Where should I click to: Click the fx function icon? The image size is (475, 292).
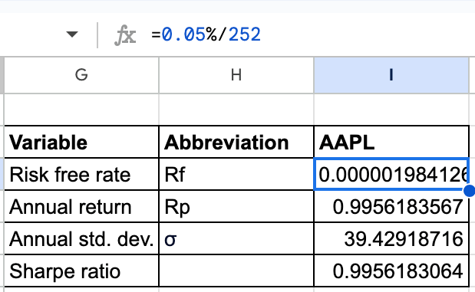pyautogui.click(x=125, y=35)
